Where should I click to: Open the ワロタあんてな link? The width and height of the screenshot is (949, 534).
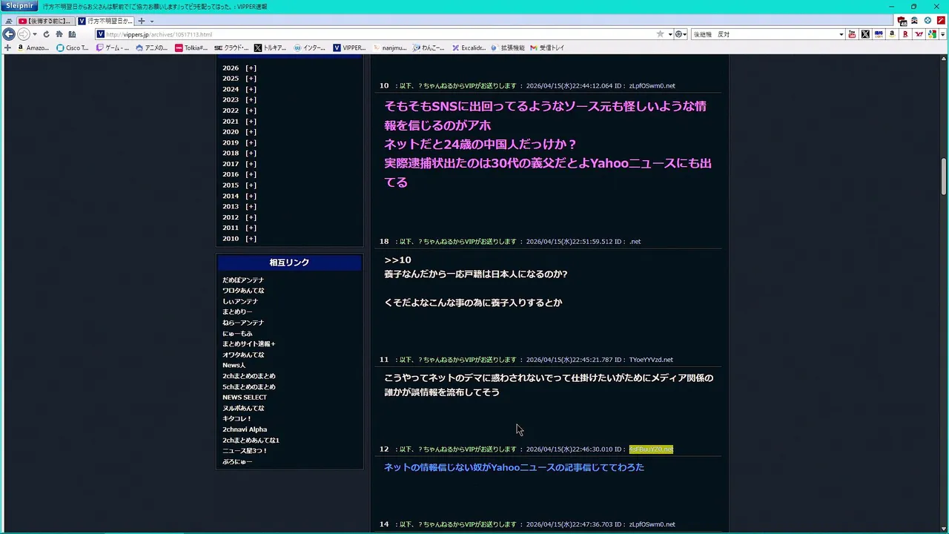[x=243, y=291]
